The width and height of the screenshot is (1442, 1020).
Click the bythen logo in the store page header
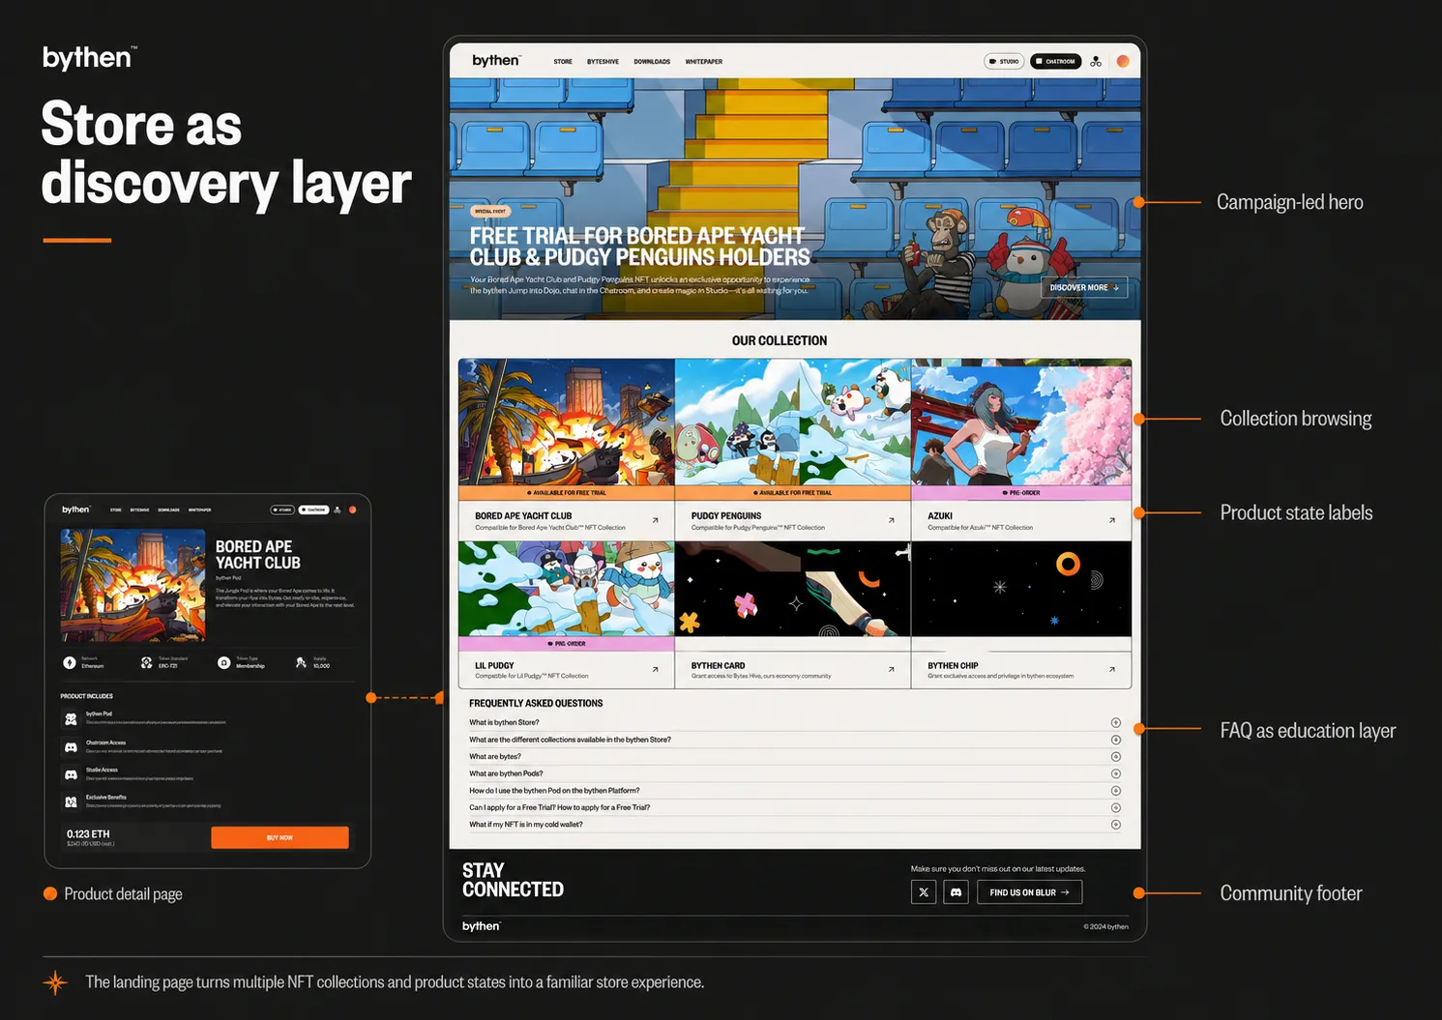(495, 61)
